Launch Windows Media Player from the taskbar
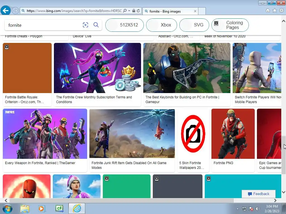 pos(42,208)
